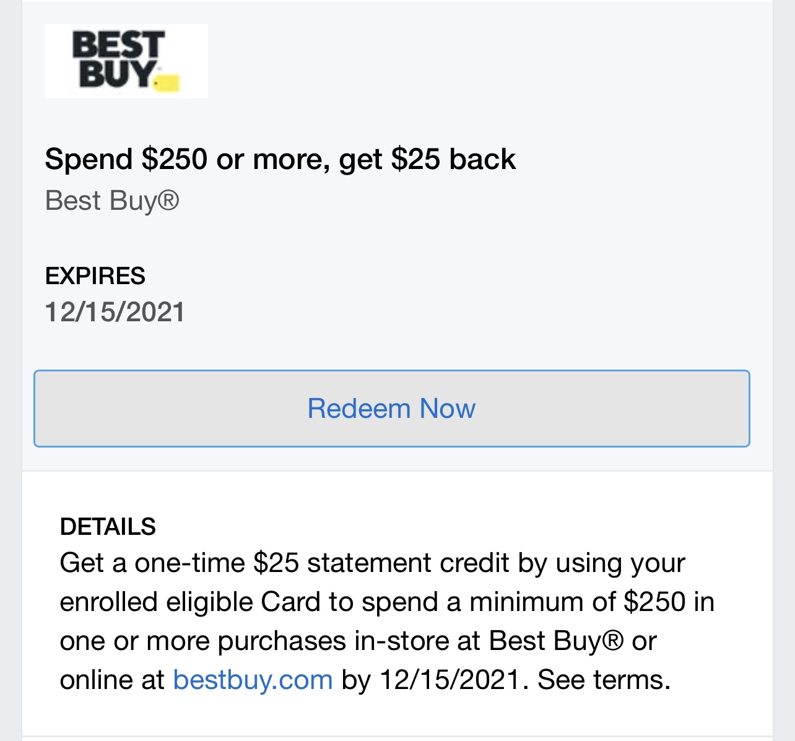
Task: Click the yellow tag in Best Buy logo
Action: coord(167,83)
